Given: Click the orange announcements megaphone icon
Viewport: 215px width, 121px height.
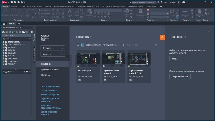Looking at the screenshot, I should [x=162, y=38].
